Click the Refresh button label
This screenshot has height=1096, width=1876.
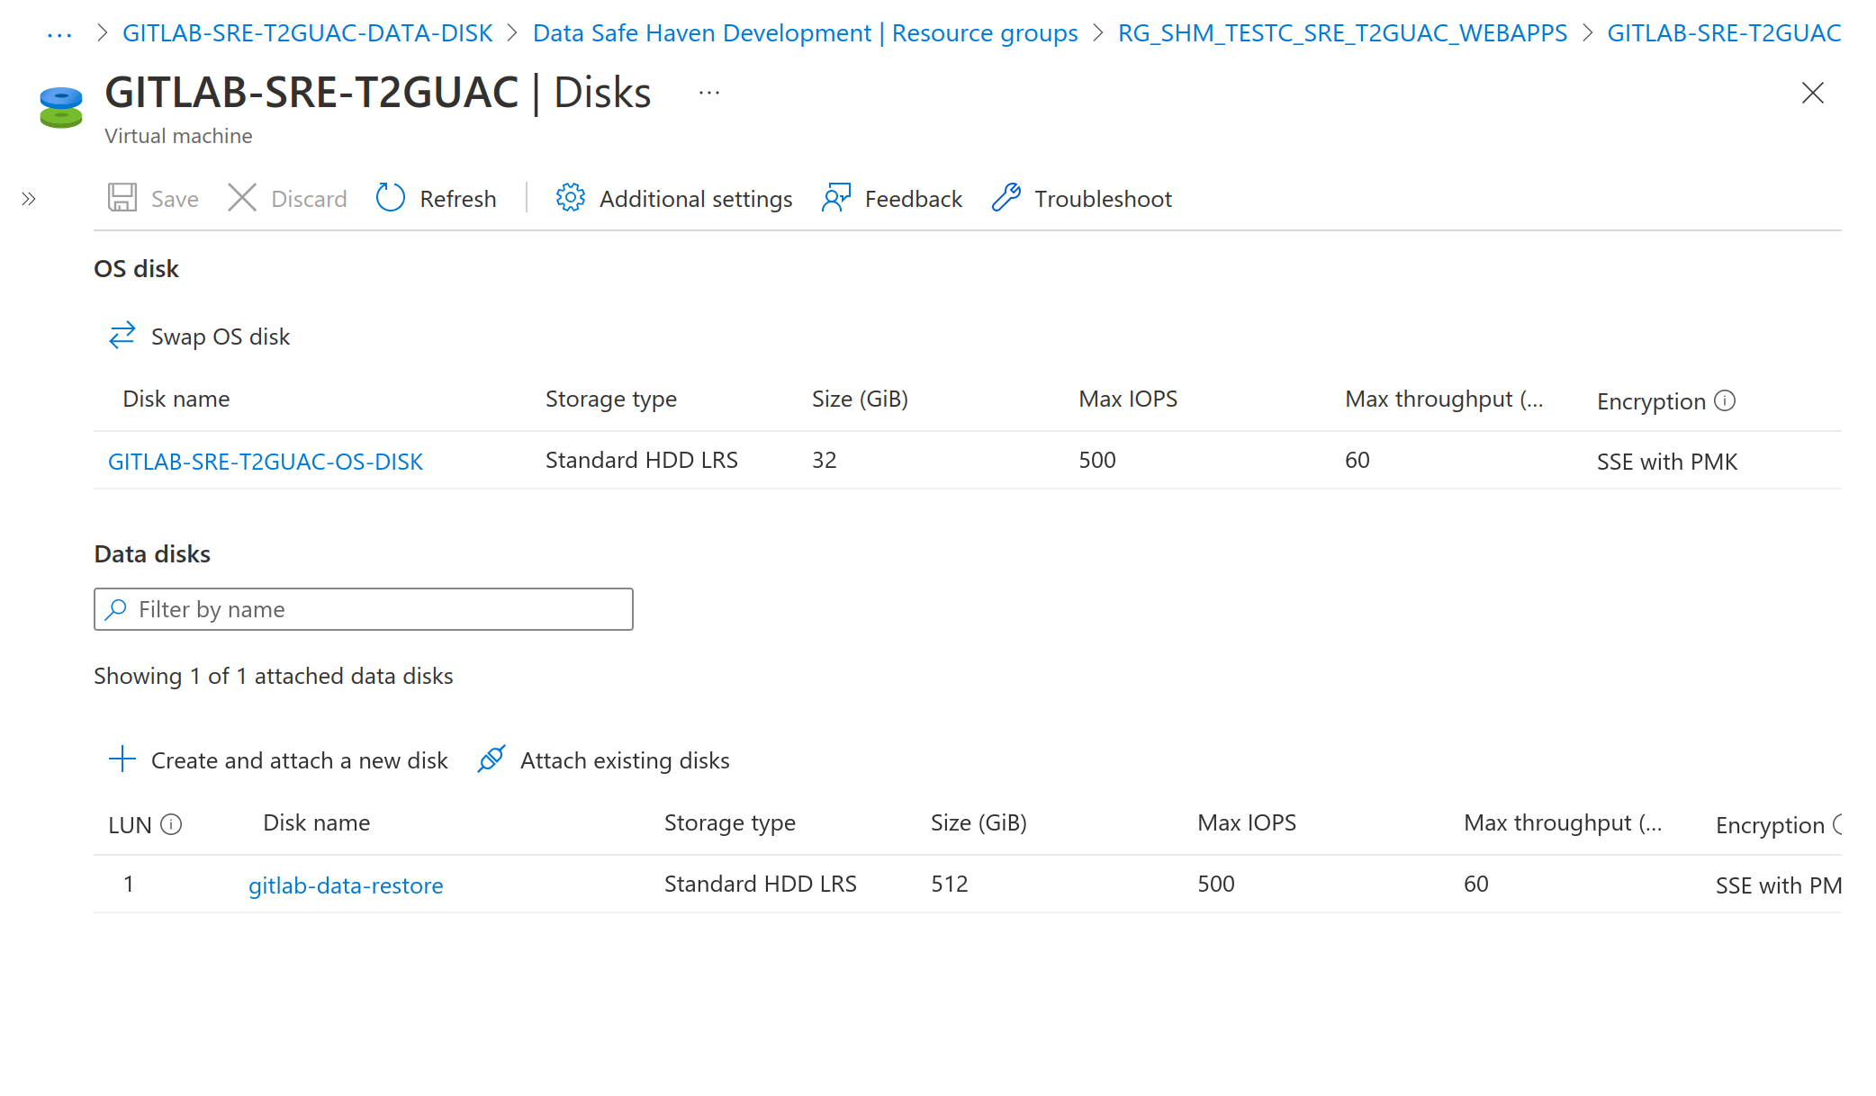tap(457, 199)
